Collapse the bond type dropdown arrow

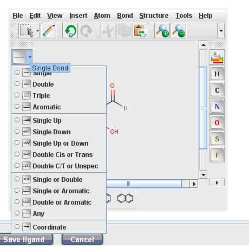coord(30,57)
